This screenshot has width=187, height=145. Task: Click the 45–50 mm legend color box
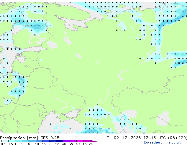(x=87, y=141)
